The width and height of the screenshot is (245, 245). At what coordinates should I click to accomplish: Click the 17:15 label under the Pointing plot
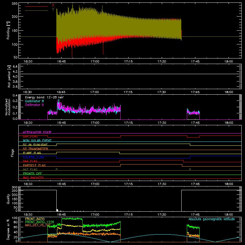[128, 62]
